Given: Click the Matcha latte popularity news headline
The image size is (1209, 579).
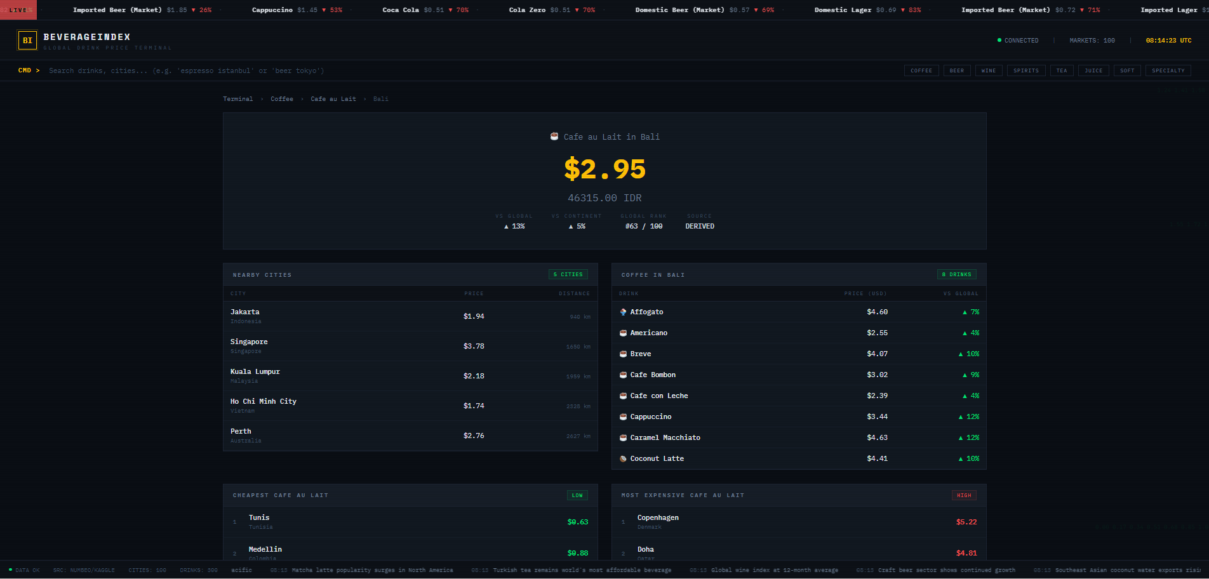Looking at the screenshot, I should 372,570.
